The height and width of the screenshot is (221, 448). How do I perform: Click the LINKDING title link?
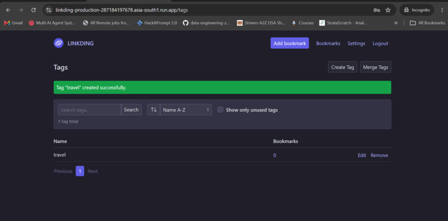[x=81, y=44]
